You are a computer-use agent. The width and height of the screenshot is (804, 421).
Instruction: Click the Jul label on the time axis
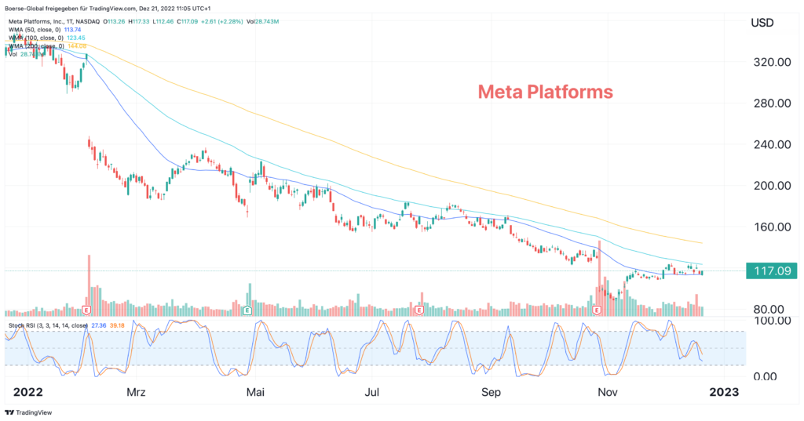(x=371, y=392)
